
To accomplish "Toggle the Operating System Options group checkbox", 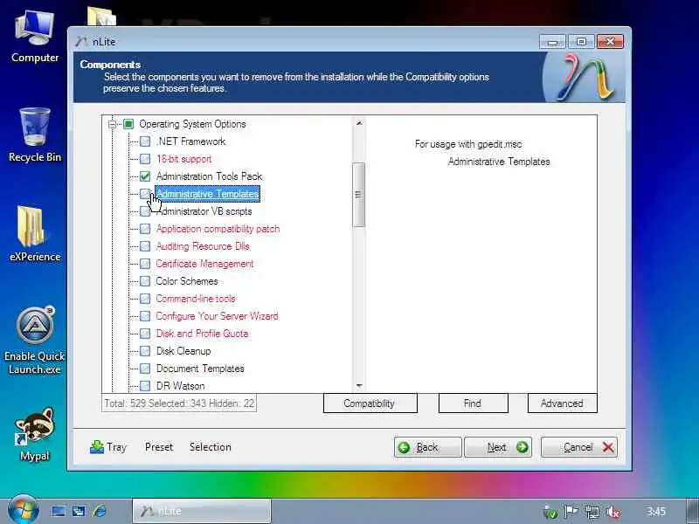I will click(128, 124).
